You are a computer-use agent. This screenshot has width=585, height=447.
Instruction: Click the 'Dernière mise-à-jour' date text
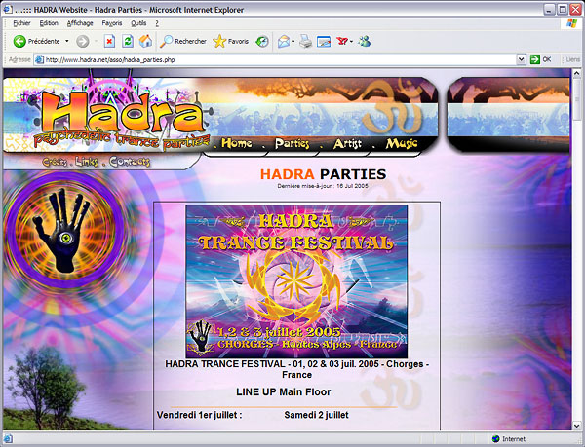tap(323, 186)
